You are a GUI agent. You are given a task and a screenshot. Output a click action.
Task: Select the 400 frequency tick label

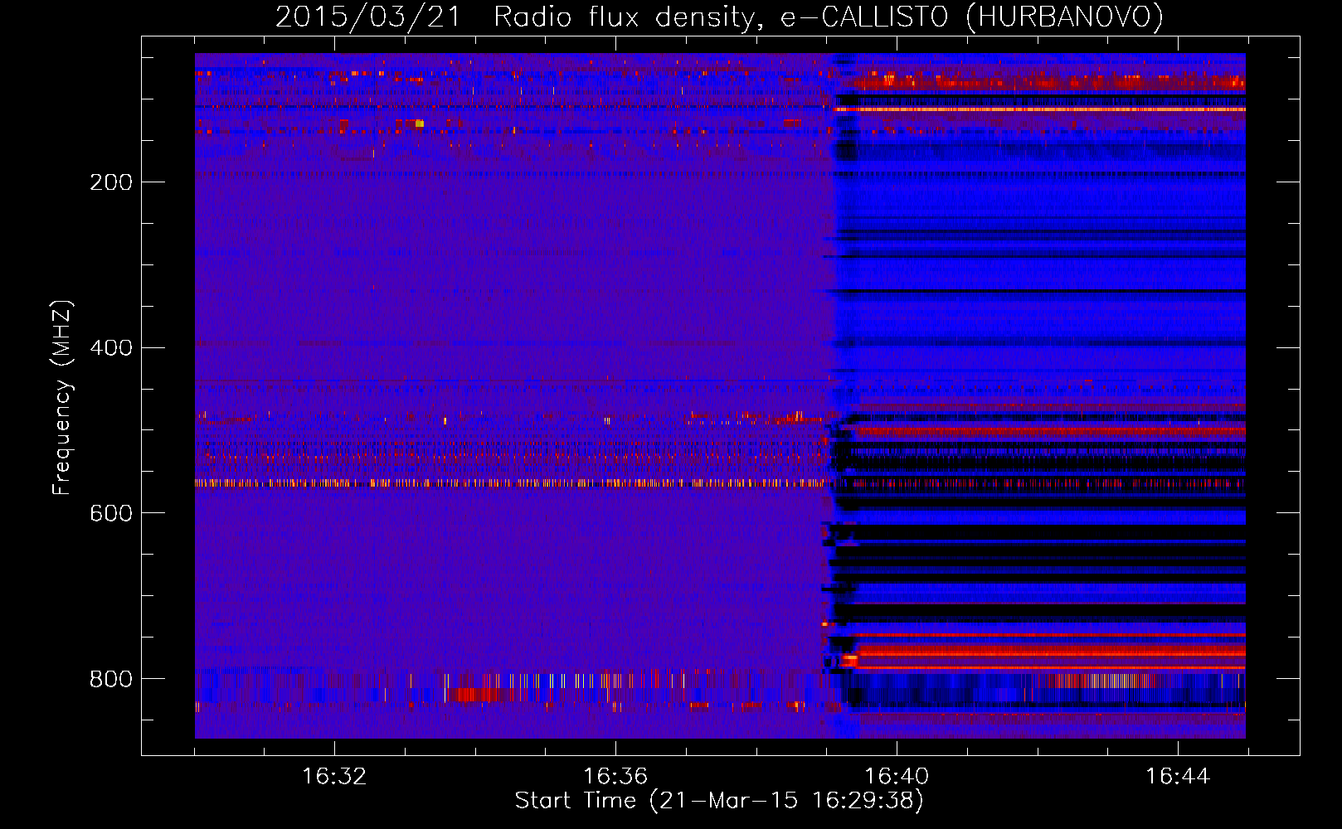[111, 348]
